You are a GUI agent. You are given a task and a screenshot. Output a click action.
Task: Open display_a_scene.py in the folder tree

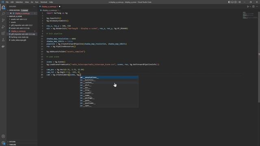point(18,31)
